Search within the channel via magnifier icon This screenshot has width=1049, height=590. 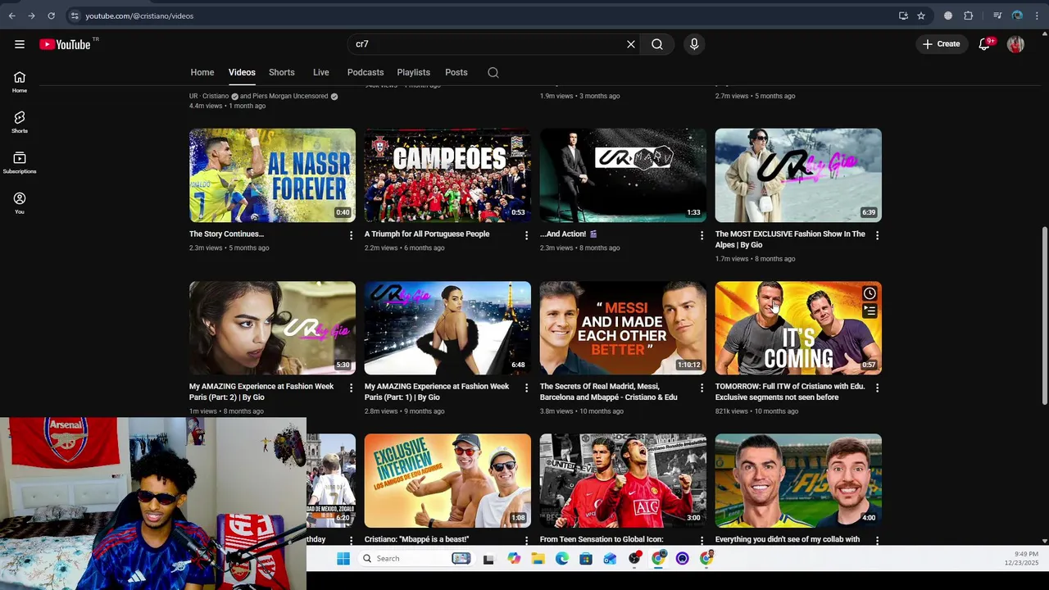point(493,72)
